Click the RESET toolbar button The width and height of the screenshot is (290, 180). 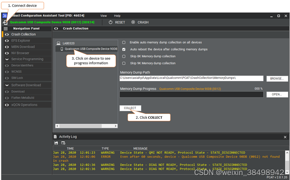point(117,22)
